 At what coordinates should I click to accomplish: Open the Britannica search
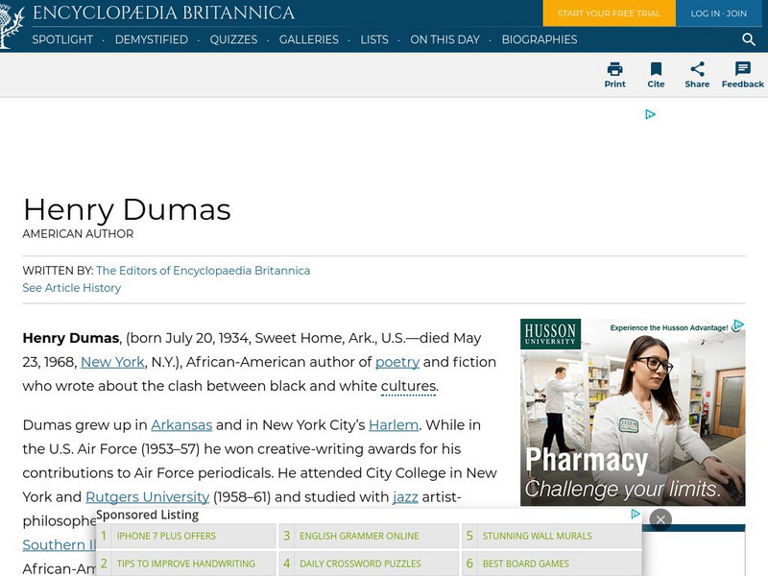pyautogui.click(x=749, y=40)
